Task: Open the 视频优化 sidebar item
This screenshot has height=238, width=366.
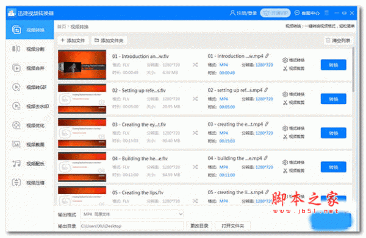Action: pos(30,125)
